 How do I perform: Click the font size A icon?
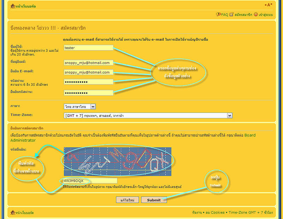click(x=268, y=5)
